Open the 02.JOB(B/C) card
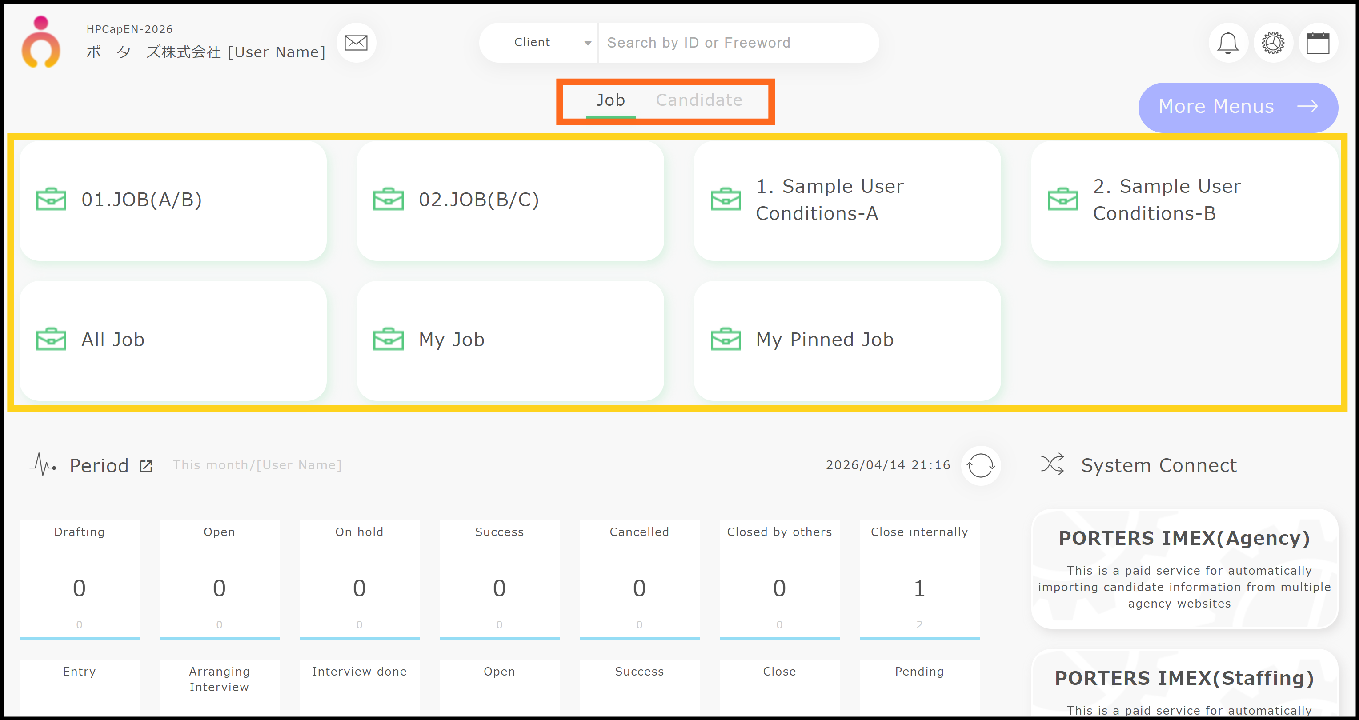The width and height of the screenshot is (1359, 720). coord(510,200)
